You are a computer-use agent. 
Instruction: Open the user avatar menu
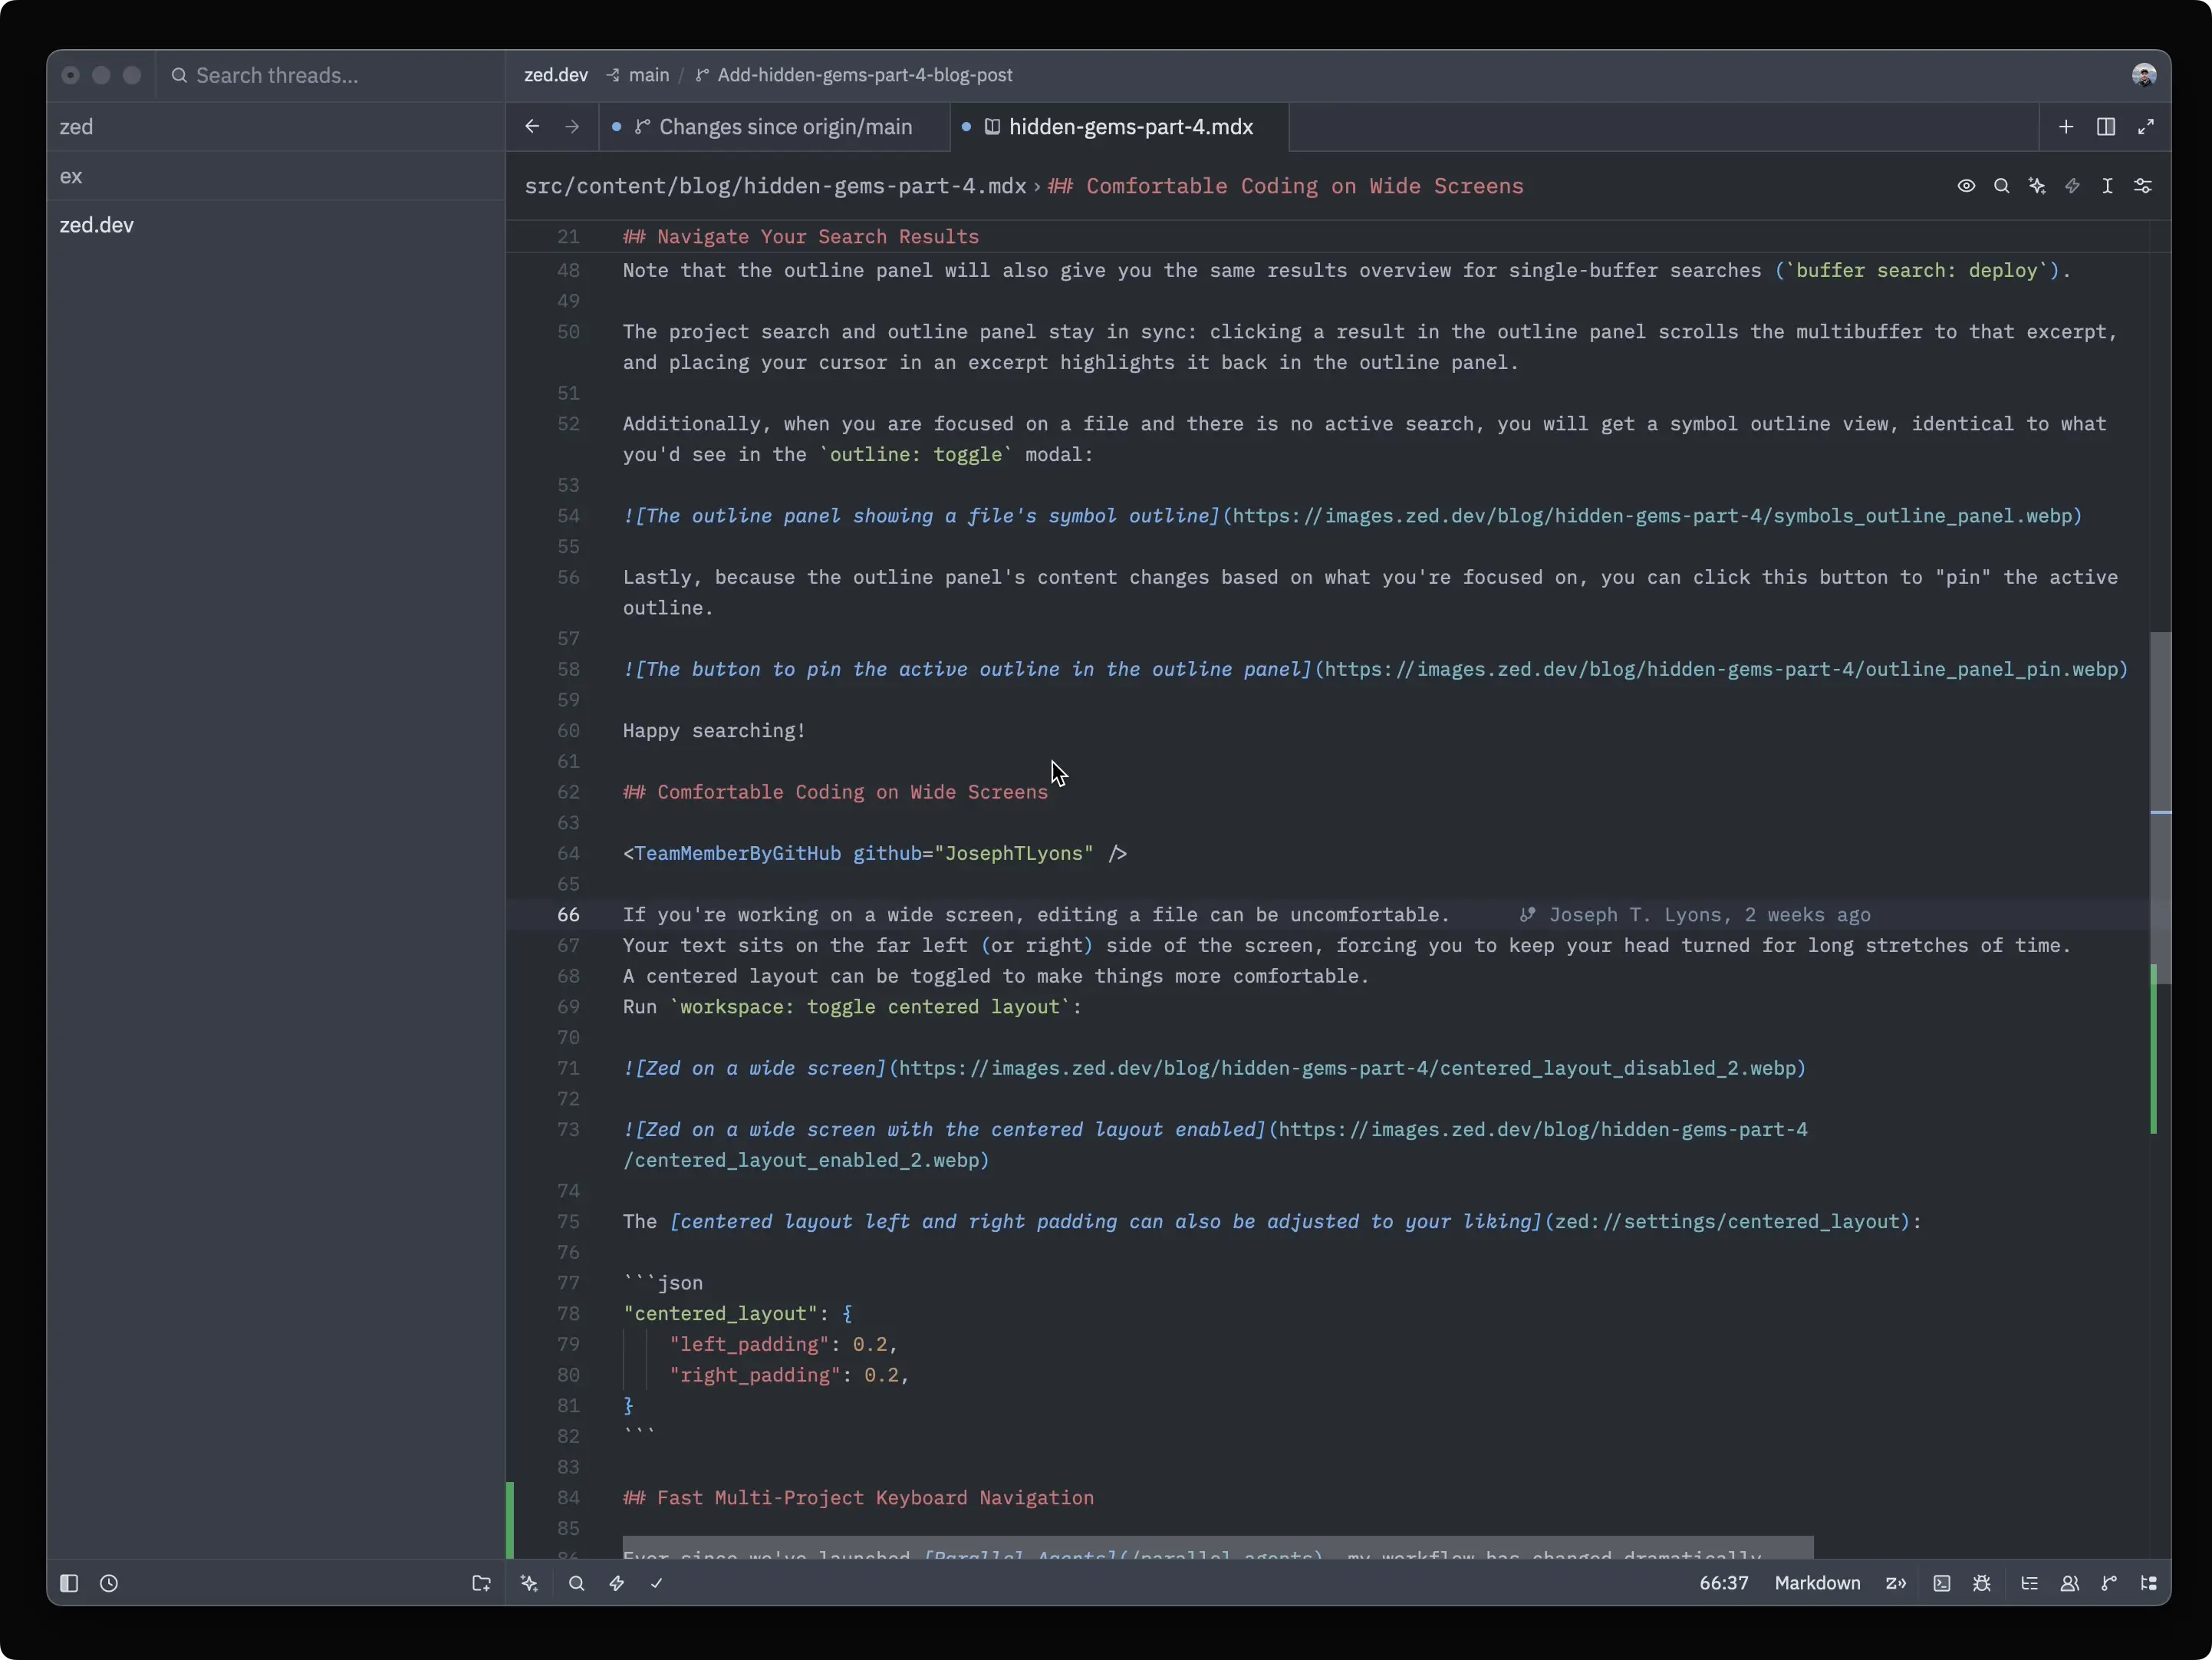click(x=2144, y=75)
